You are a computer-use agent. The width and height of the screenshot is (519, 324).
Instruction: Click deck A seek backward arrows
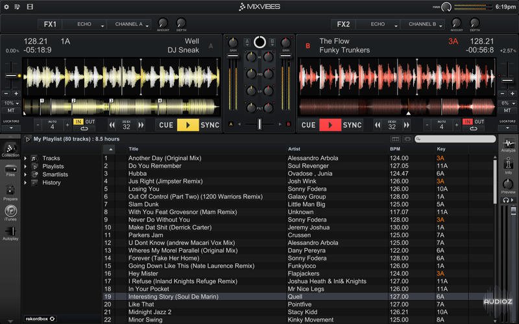[112, 125]
